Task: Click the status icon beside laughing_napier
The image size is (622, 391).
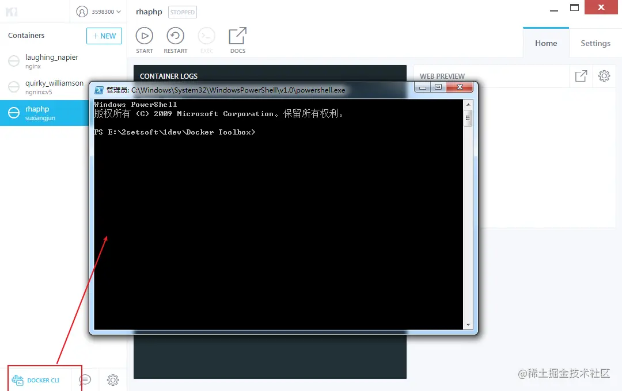Action: tap(14, 61)
